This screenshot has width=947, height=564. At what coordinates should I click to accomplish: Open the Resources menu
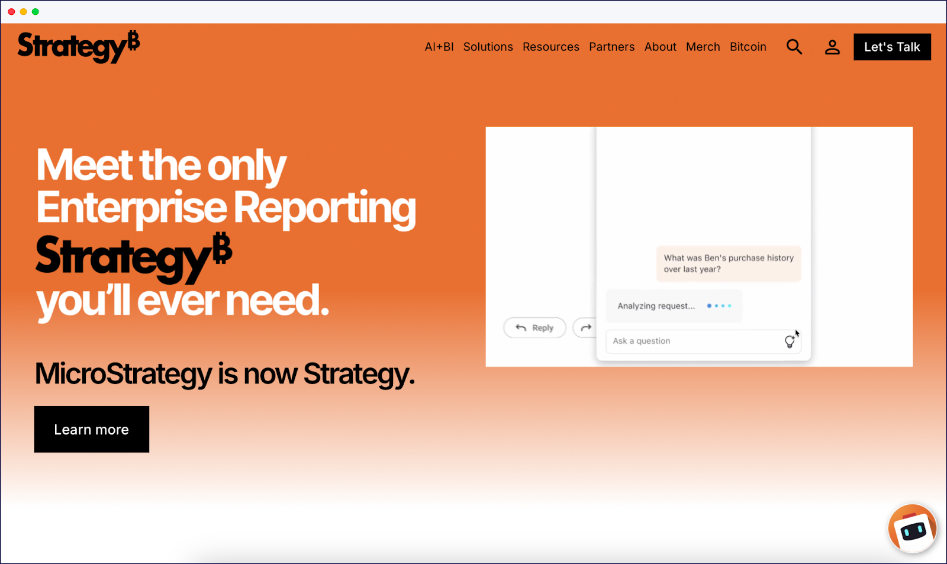(x=551, y=47)
